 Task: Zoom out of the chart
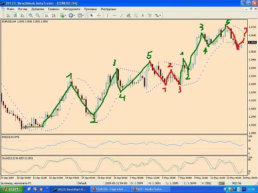coord(38,15)
